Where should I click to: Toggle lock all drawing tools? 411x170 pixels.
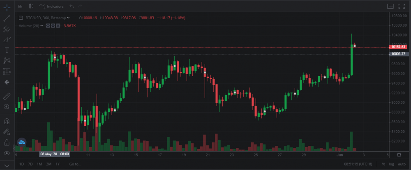tap(7, 142)
